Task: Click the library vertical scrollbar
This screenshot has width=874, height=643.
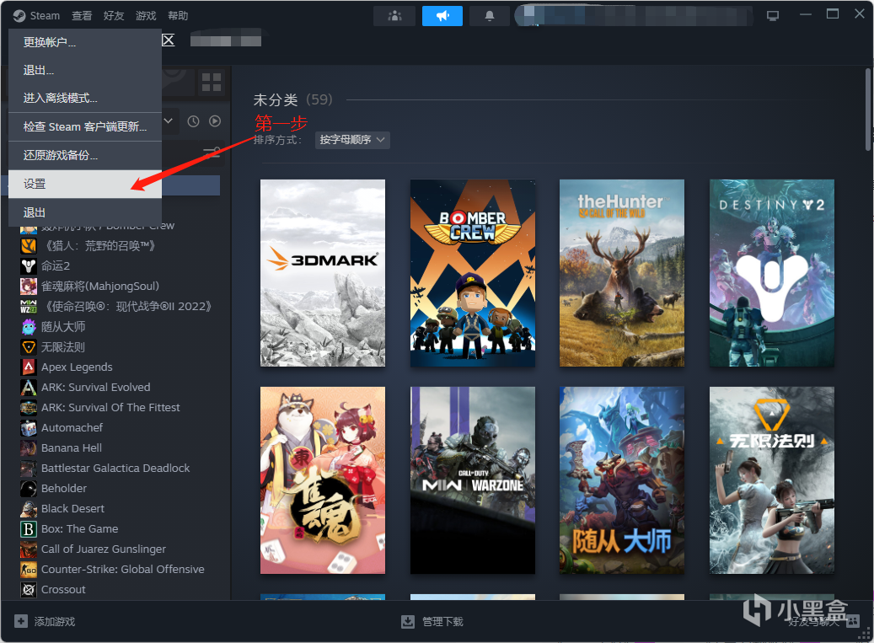Action: 867,110
